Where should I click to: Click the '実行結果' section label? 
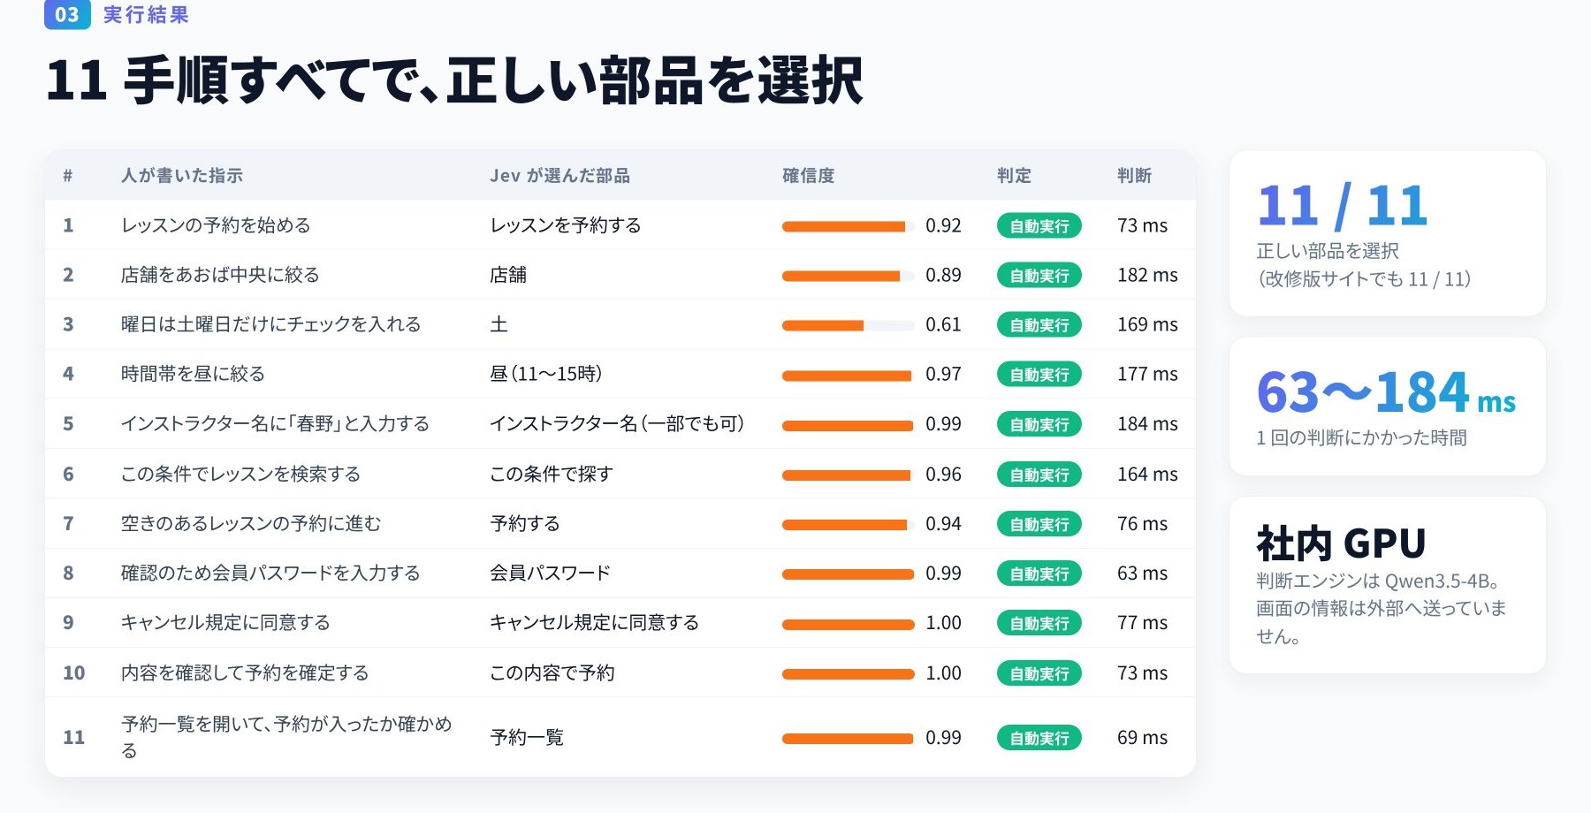tap(146, 14)
